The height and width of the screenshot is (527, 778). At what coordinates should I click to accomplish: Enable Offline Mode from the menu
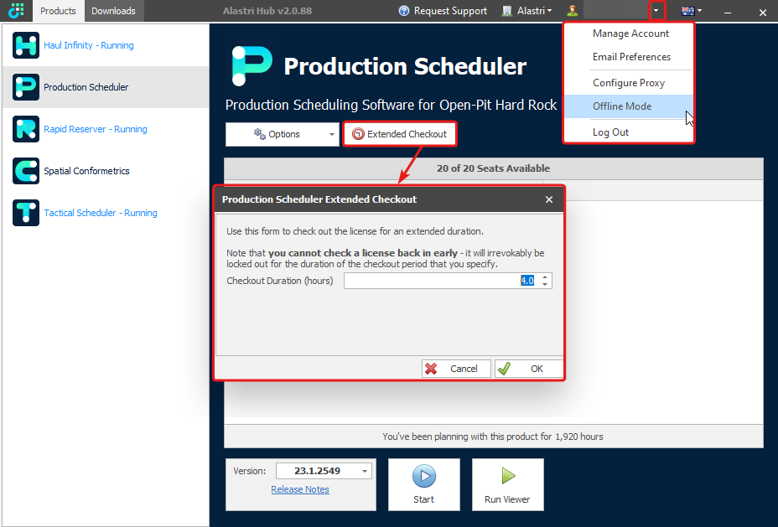[x=629, y=106]
